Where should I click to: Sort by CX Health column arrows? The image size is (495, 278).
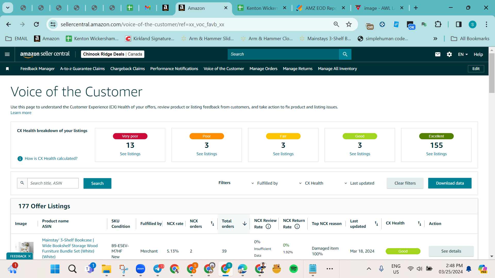point(419,223)
